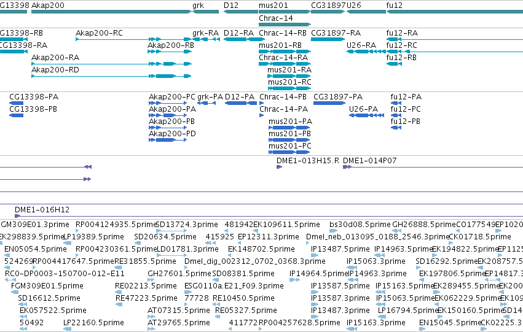Click the Akap200-PC protein label
Screen dimensions: 523x332
[172, 97]
